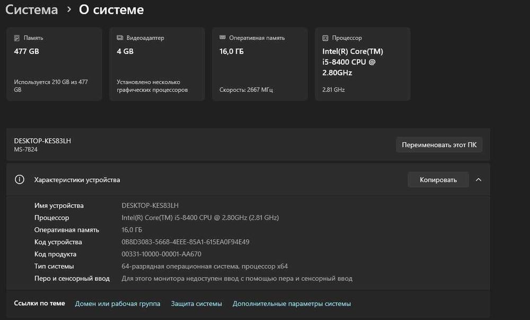
Task: Open Домен или рабочая группа link
Action: [x=118, y=304]
